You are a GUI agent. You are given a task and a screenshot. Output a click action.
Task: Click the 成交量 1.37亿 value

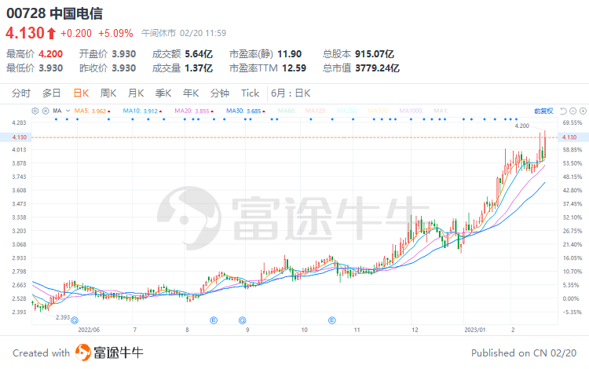(199, 68)
